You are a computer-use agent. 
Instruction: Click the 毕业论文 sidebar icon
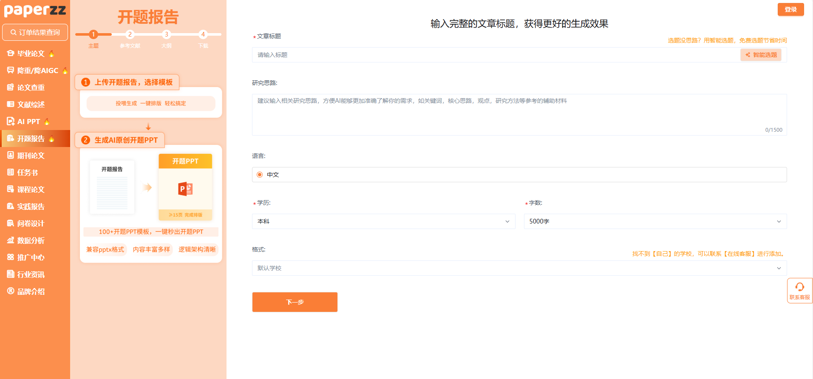click(11, 54)
